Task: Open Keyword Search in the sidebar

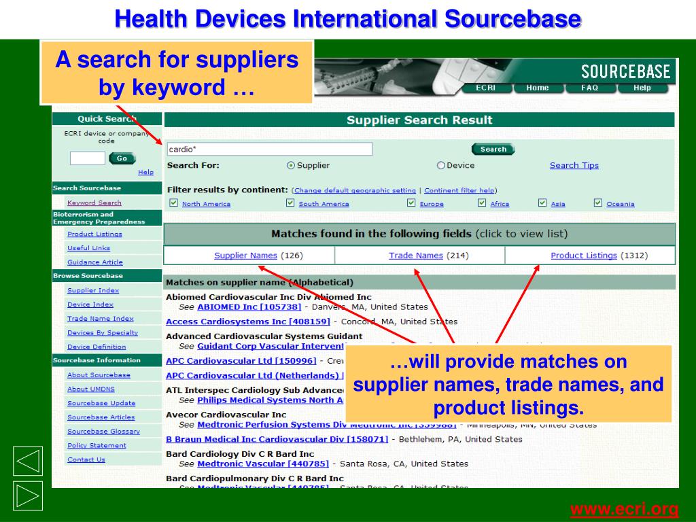Action: pyautogui.click(x=94, y=203)
